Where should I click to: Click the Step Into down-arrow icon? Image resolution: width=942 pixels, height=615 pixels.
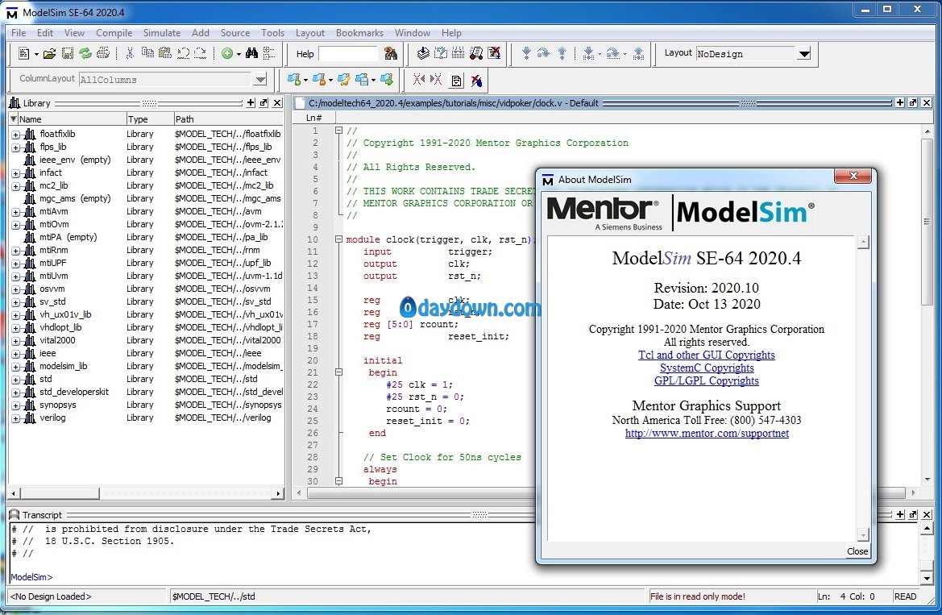tap(526, 53)
